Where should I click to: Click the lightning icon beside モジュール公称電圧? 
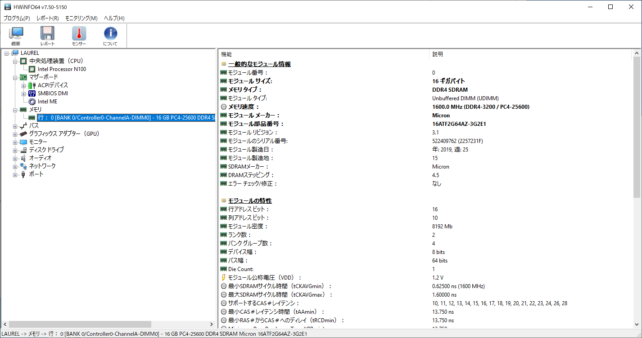tap(224, 277)
